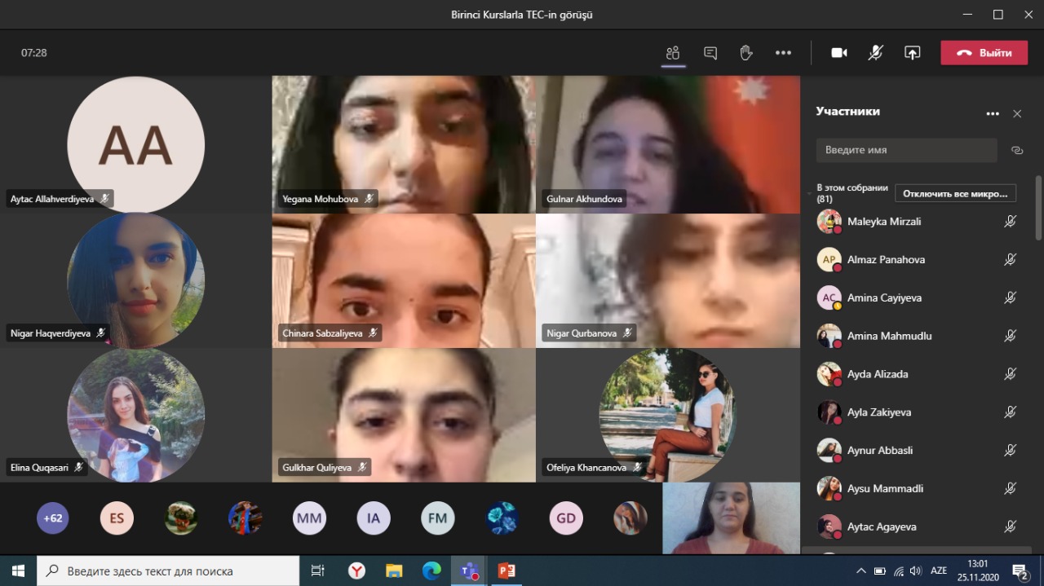Open the meeting chat icon

pyautogui.click(x=710, y=53)
